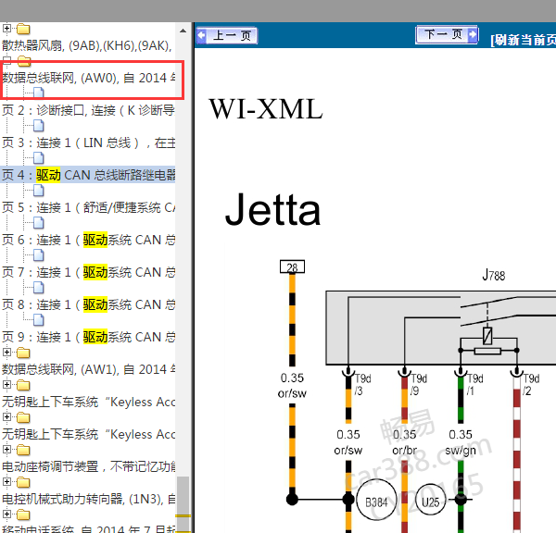
Task: Click the T9d /3 connector pin label
Action: 362,385
